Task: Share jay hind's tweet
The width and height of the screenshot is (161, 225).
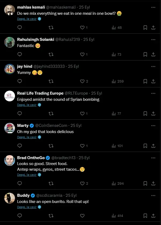Action: (153, 81)
